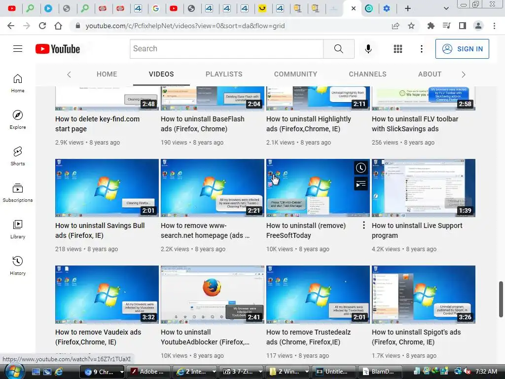This screenshot has height=379, width=505.
Task: Open History in sidebar
Action: (x=18, y=266)
